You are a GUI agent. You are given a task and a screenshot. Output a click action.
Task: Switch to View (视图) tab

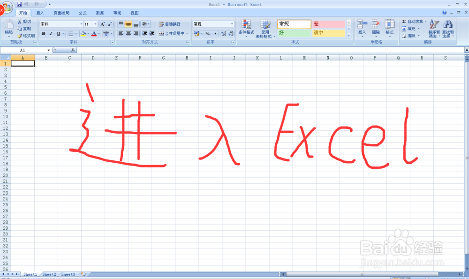click(135, 13)
